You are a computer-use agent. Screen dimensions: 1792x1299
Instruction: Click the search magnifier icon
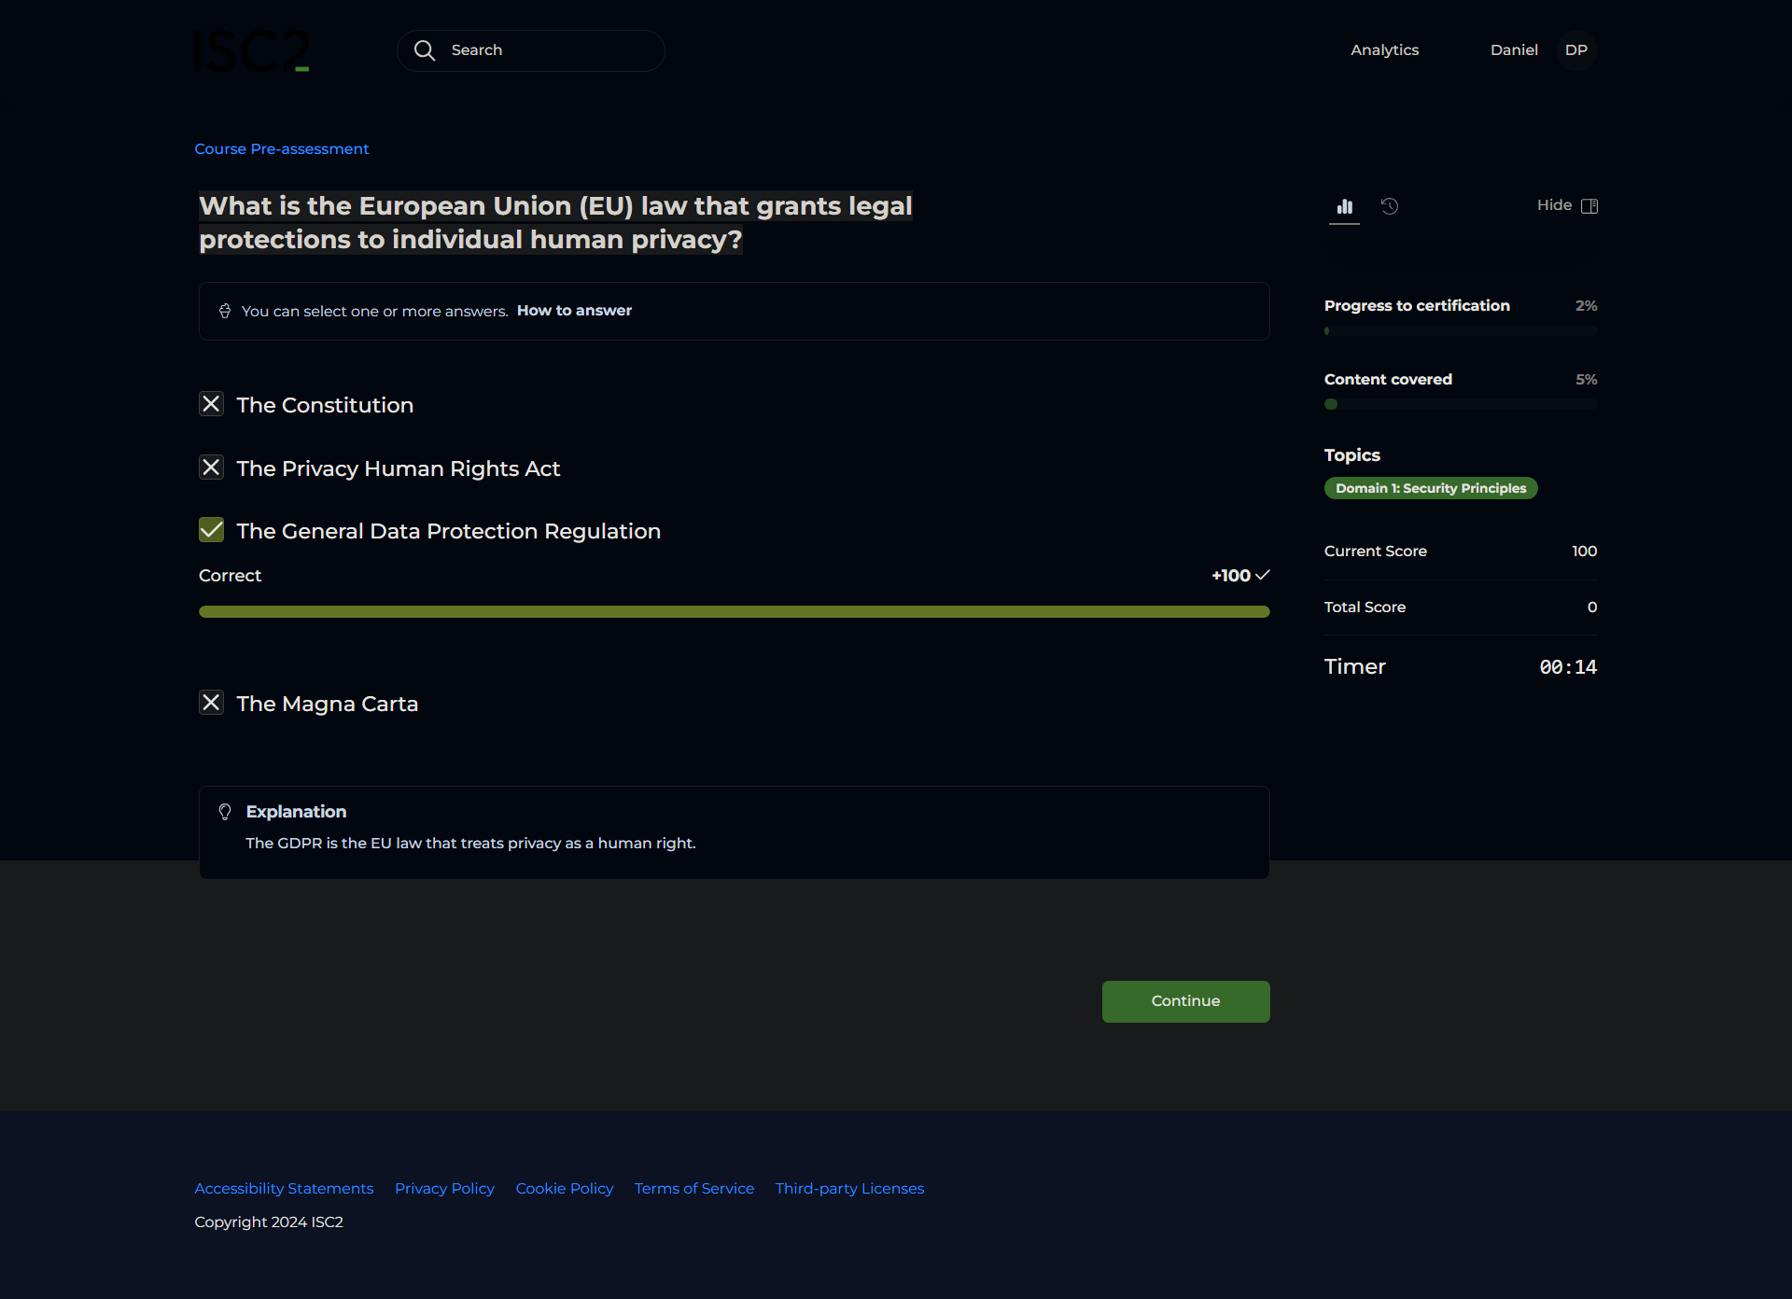coord(425,50)
